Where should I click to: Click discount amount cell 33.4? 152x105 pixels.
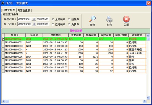[91, 57]
